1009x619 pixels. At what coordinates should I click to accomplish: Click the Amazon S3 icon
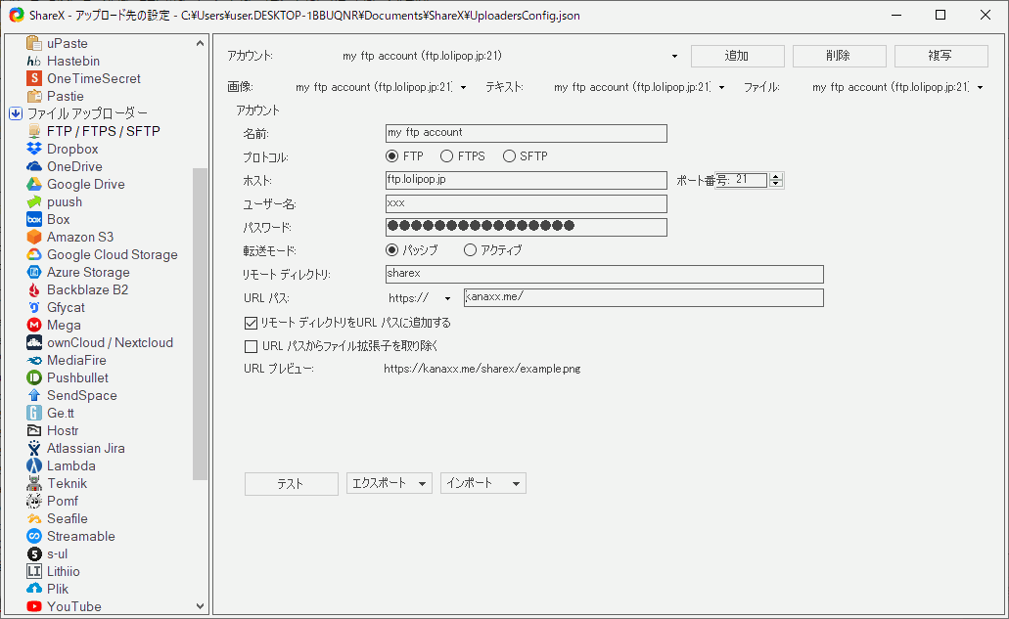pyautogui.click(x=34, y=237)
